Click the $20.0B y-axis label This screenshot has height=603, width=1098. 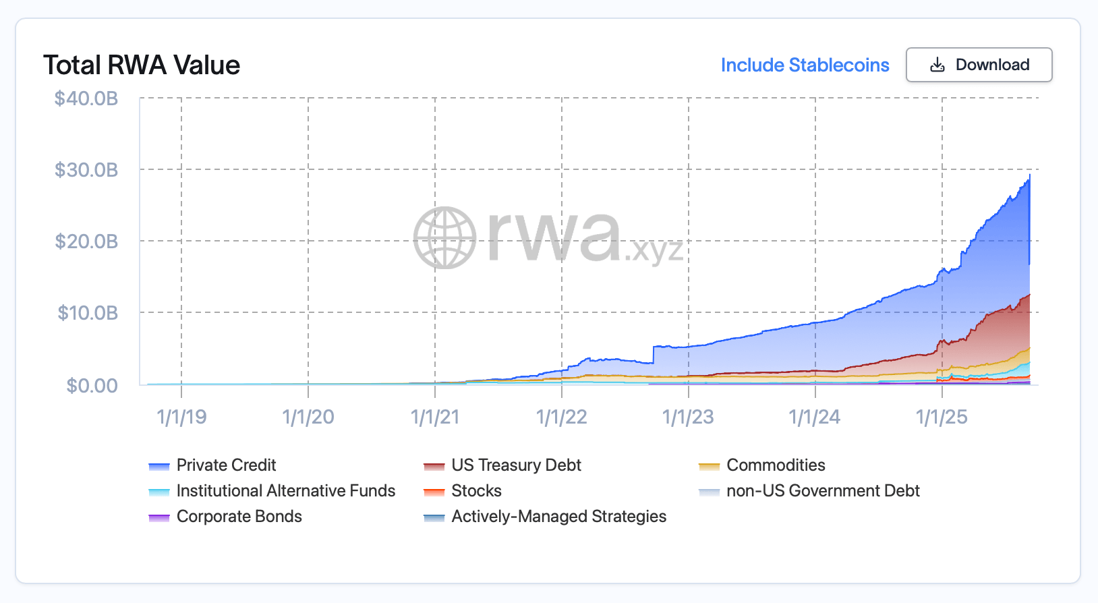click(86, 241)
